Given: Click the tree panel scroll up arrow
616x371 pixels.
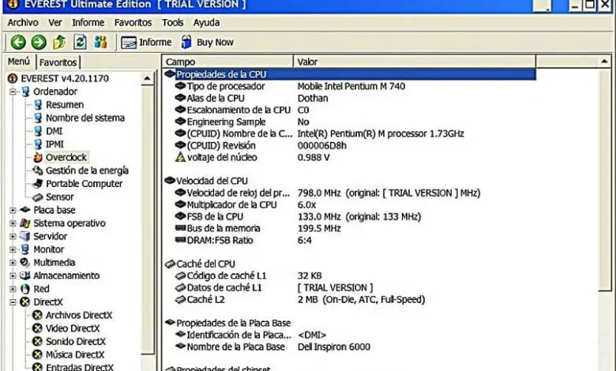Looking at the screenshot, I should pos(148,78).
